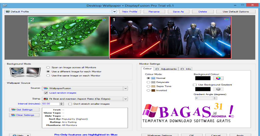Select monitor 2 leaf wallpaper preview
The width and height of the screenshot is (260, 136).
(69, 36)
